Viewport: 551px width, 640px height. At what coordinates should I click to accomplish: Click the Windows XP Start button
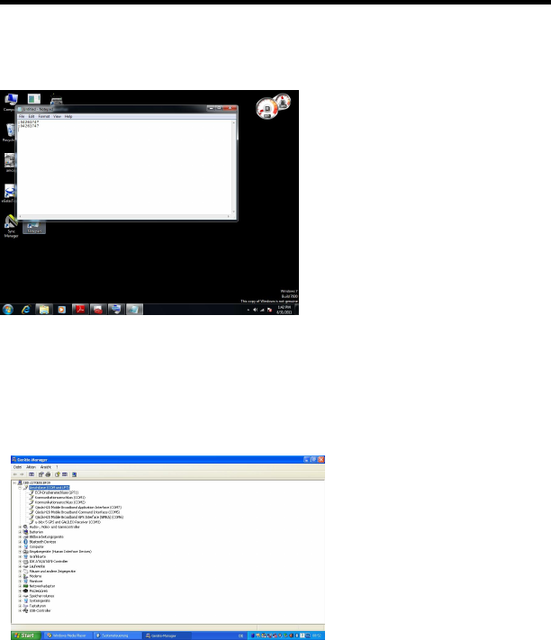25,635
